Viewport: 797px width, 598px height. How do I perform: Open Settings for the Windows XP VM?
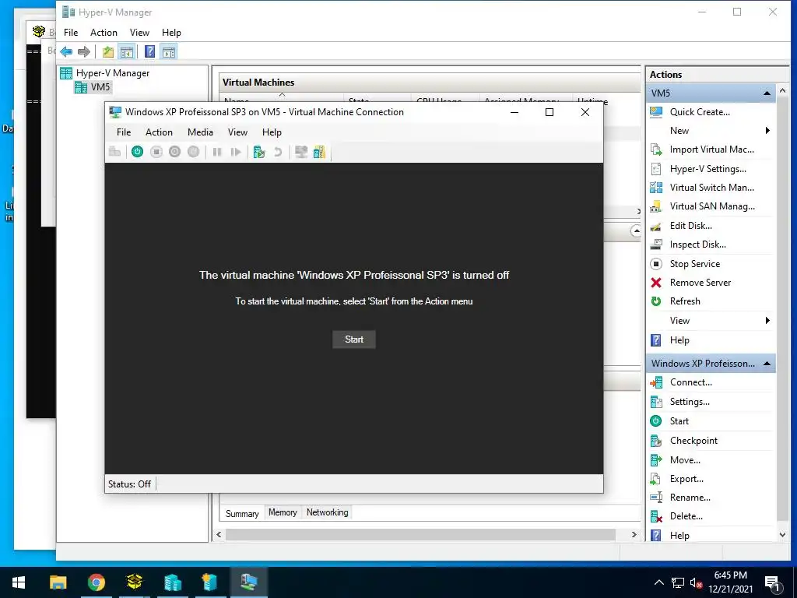(690, 402)
